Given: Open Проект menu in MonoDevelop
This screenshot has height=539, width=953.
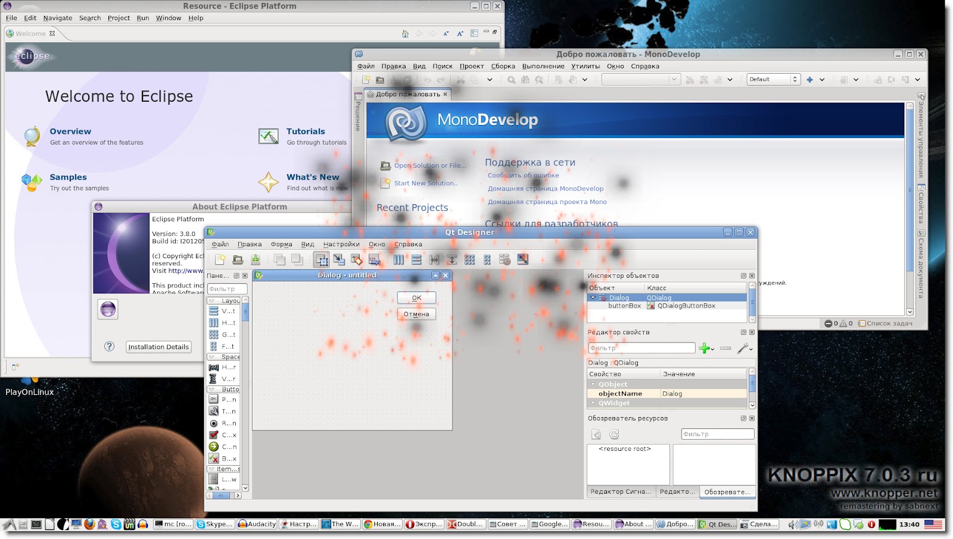Looking at the screenshot, I should pos(472,66).
